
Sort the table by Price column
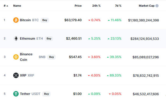[x=78, y=6]
